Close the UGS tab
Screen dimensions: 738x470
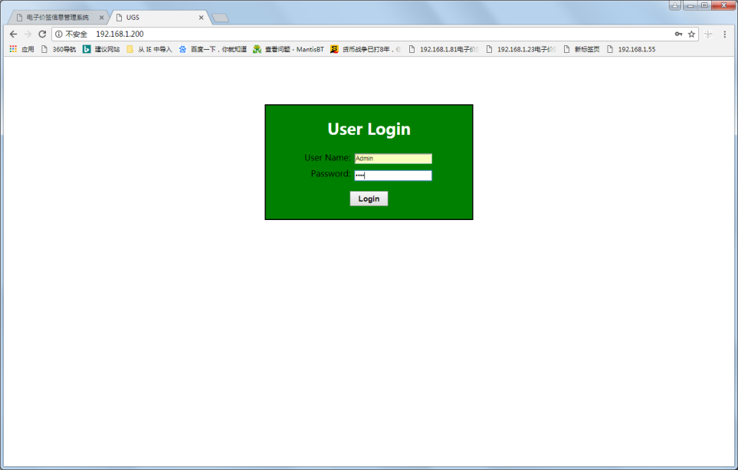202,17
